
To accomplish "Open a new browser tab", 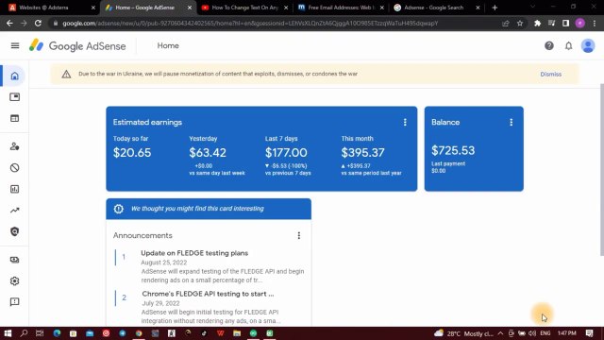I will [495, 8].
